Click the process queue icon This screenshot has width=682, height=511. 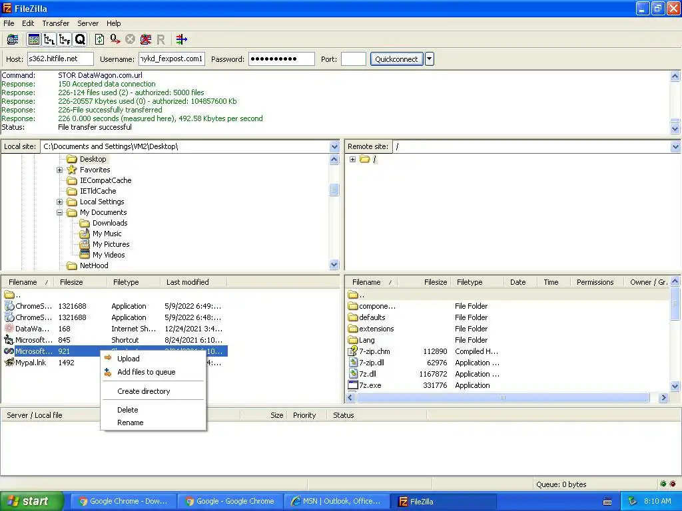click(115, 39)
